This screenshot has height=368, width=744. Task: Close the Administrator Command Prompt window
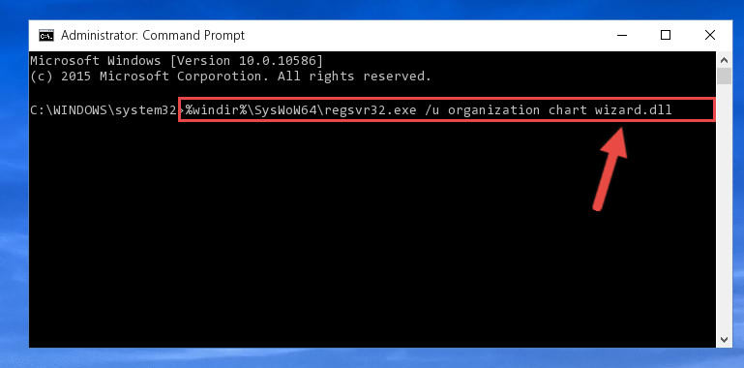(x=710, y=35)
